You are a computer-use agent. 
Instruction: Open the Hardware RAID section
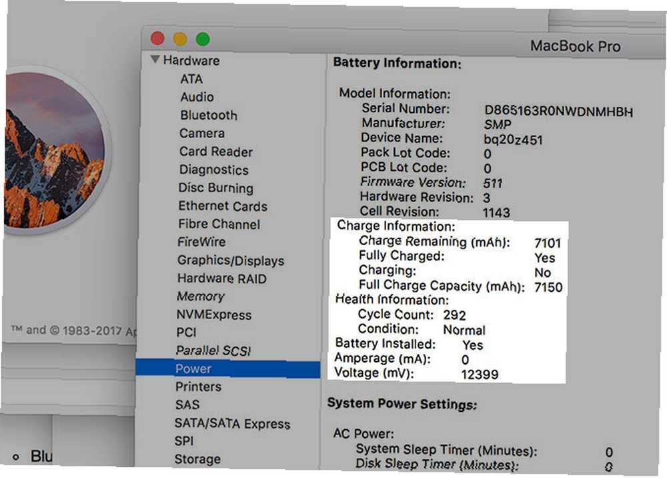click(222, 278)
